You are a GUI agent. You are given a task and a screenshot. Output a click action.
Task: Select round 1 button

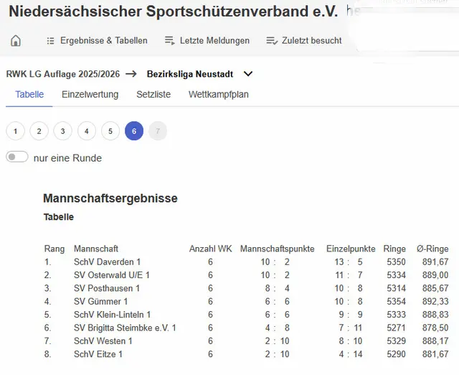(x=16, y=131)
